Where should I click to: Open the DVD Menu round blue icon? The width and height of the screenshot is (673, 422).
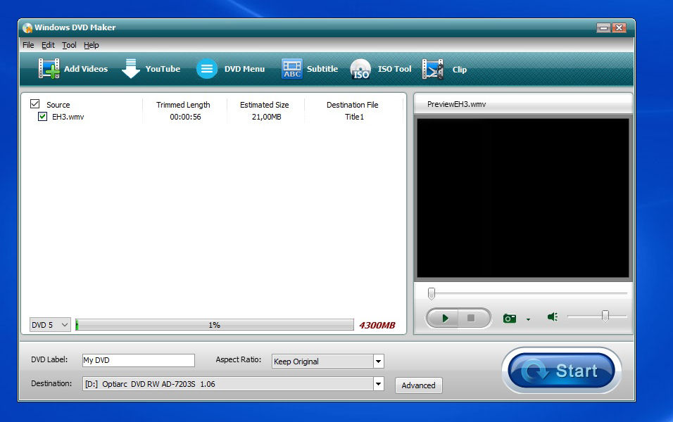(x=207, y=69)
